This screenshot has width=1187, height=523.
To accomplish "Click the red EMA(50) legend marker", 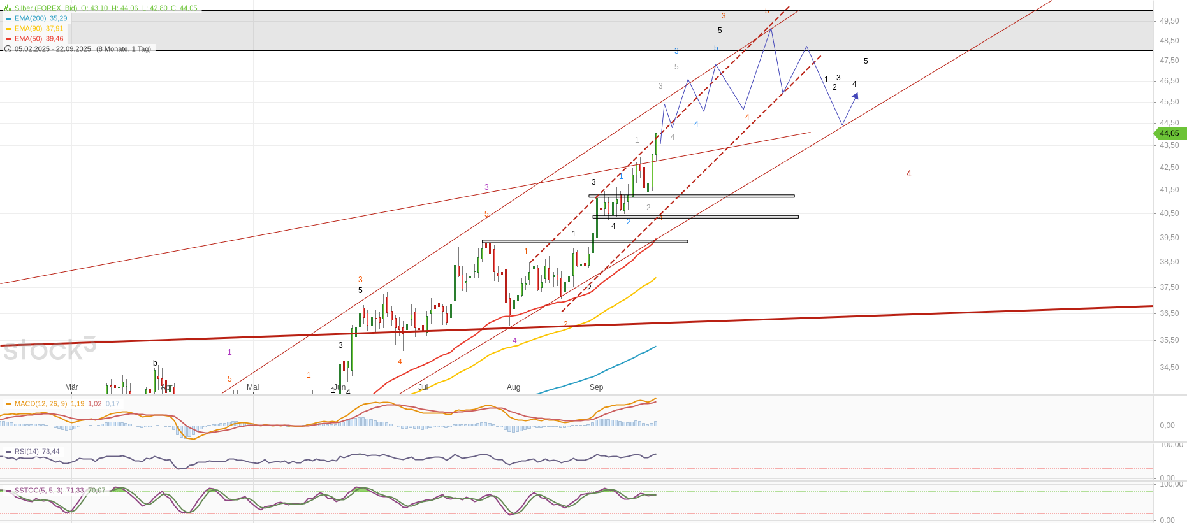I will 8,39.
